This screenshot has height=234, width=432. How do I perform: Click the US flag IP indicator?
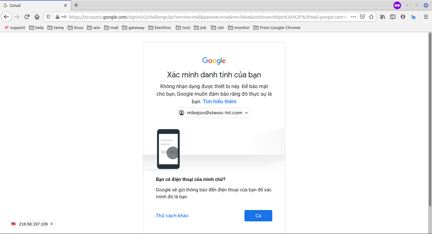click(x=14, y=224)
